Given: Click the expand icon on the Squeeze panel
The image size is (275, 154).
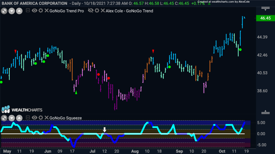Looking at the screenshot, I should click(x=4, y=118).
